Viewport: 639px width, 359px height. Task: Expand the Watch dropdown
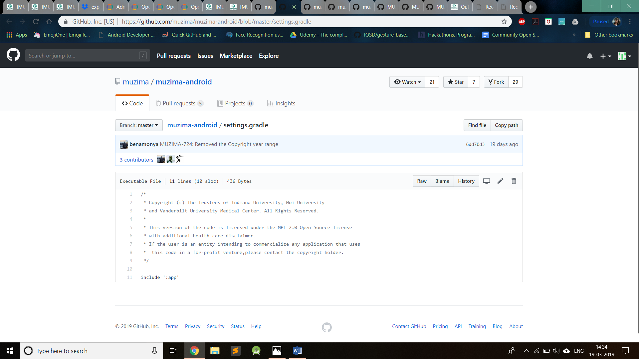pyautogui.click(x=407, y=82)
